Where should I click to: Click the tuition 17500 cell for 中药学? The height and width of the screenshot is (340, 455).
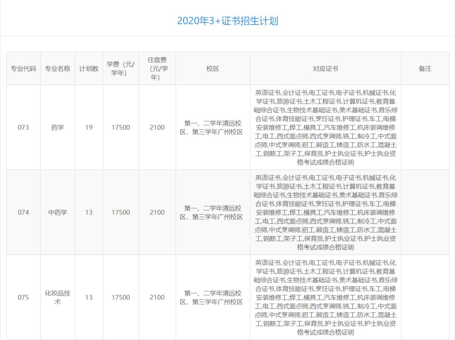[x=121, y=212]
